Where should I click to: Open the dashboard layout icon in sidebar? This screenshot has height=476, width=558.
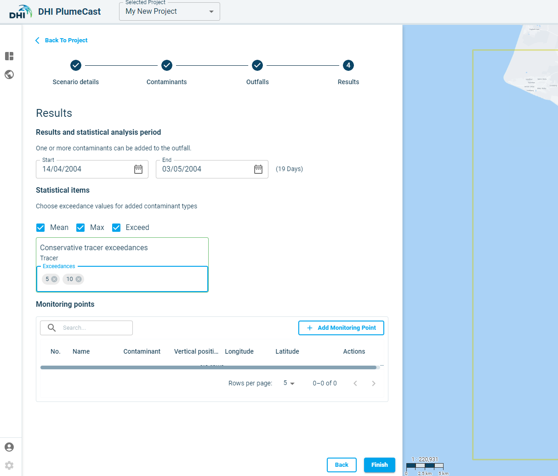9,56
